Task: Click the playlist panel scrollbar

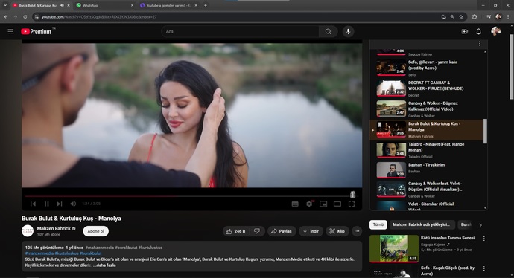Action: coord(485,131)
